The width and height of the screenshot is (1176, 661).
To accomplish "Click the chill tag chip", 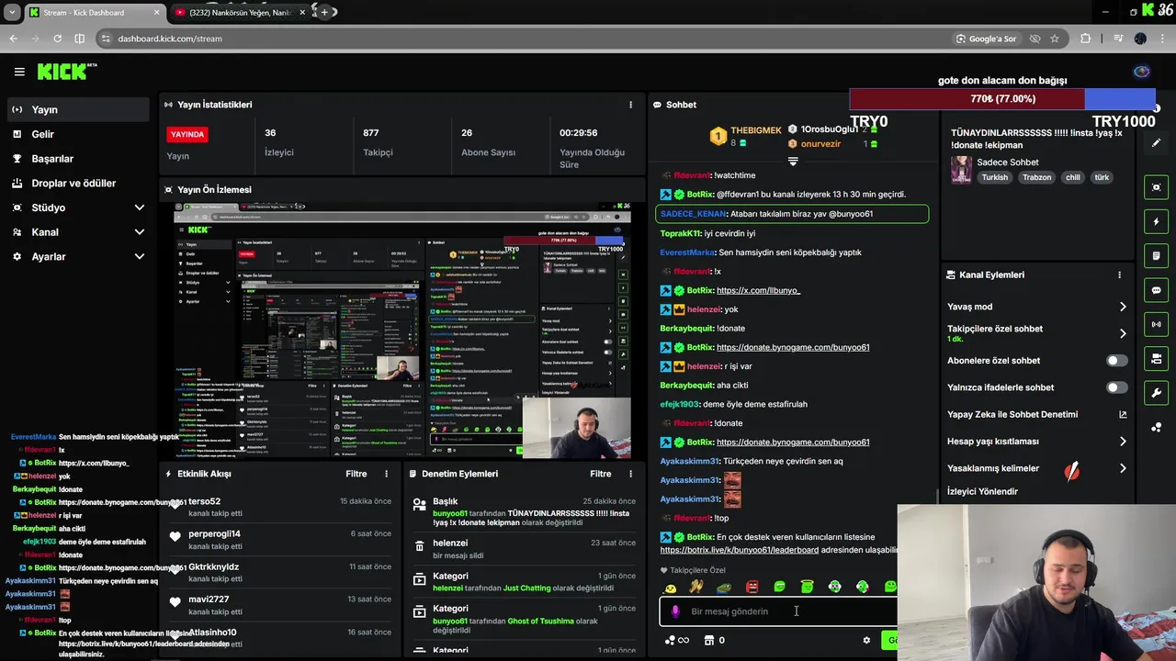I will 1072,177.
